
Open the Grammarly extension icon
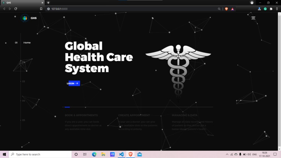pyautogui.click(x=265, y=9)
